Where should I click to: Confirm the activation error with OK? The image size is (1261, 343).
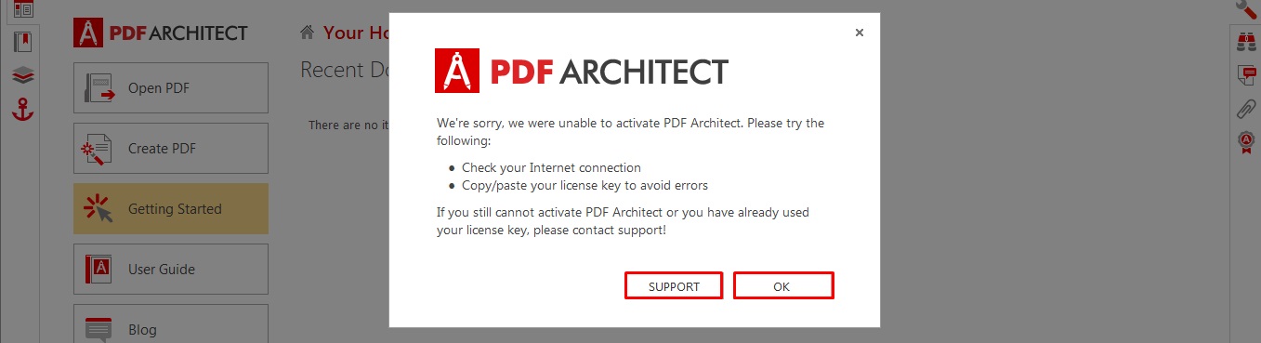point(782,286)
